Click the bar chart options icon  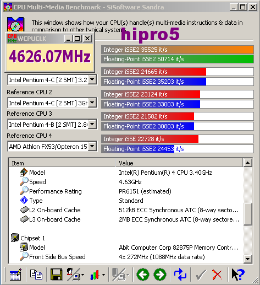point(97,275)
